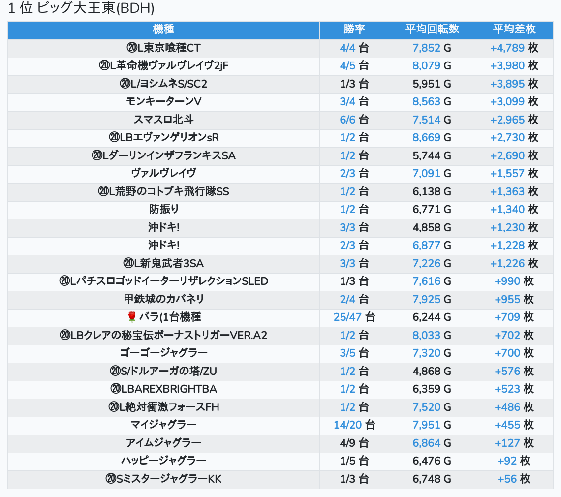This screenshot has width=561, height=497.
Task: Click the 3/3 win rate for L新鬼武者3SA
Action: [347, 263]
